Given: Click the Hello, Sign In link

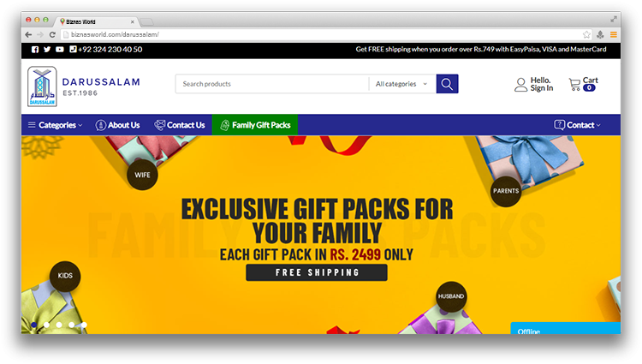Looking at the screenshot, I should click(x=542, y=84).
